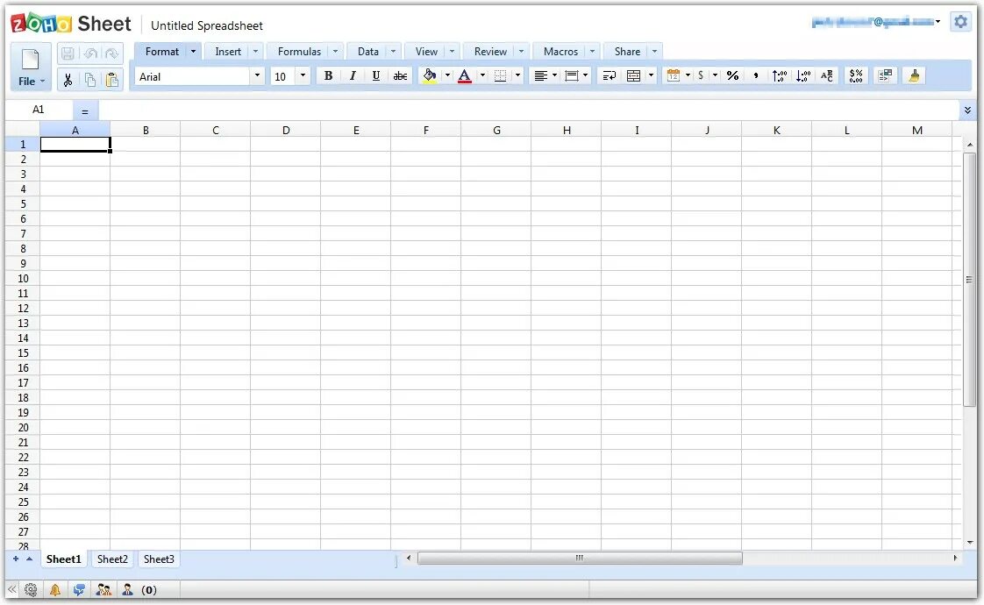Select row 10 header
Screen dimensions: 984x605
[x=23, y=279]
